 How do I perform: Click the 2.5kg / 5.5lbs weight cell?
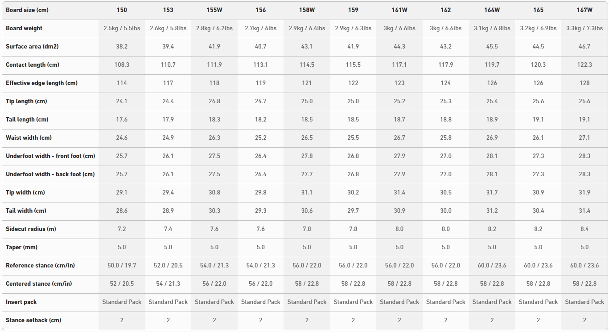122,28
